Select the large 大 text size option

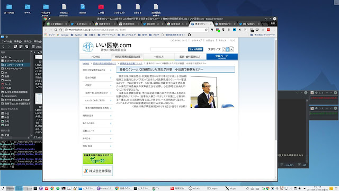pyautogui.click(x=231, y=49)
